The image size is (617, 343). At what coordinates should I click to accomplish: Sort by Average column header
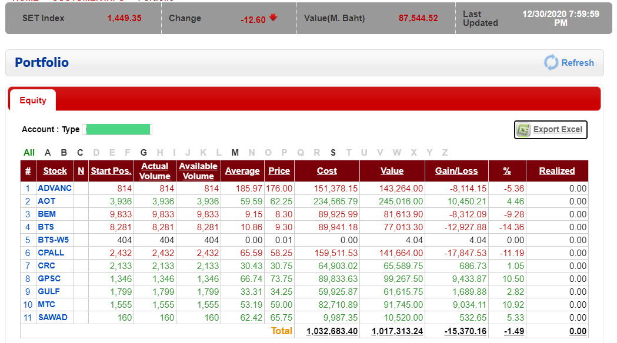click(x=242, y=171)
